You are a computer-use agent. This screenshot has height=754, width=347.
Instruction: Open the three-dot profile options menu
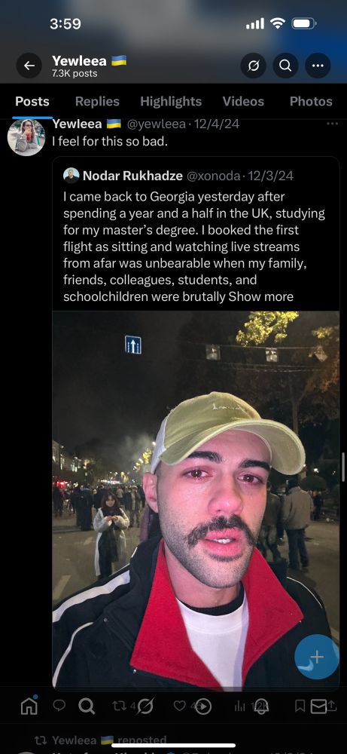[318, 66]
